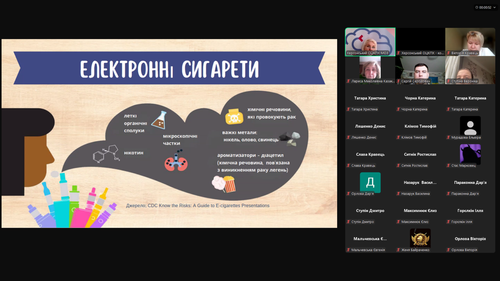The image size is (500, 281).
Task: Click the clock icon beside 00:00:52
Action: [x=477, y=7]
